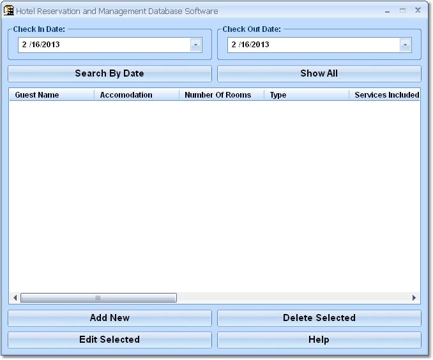Click the horizontal scrollbar left arrow

[15, 298]
